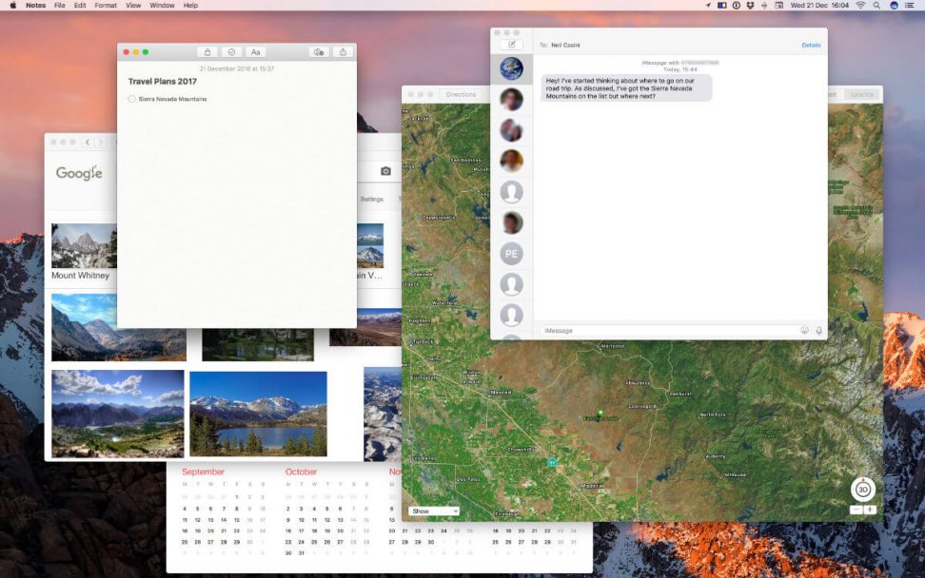Click the checklist button in Notes toolbar
This screenshot has height=578, width=925.
coord(231,52)
